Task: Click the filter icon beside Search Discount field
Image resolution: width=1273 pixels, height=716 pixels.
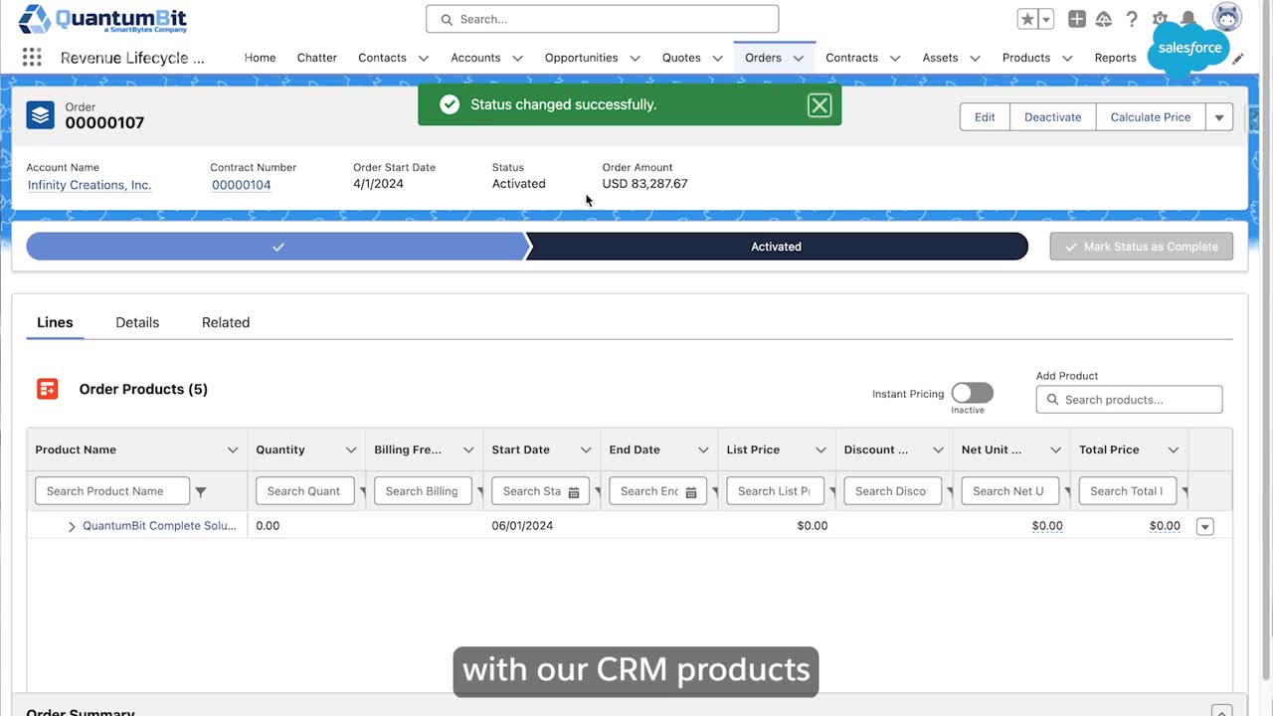Action: pyautogui.click(x=949, y=491)
